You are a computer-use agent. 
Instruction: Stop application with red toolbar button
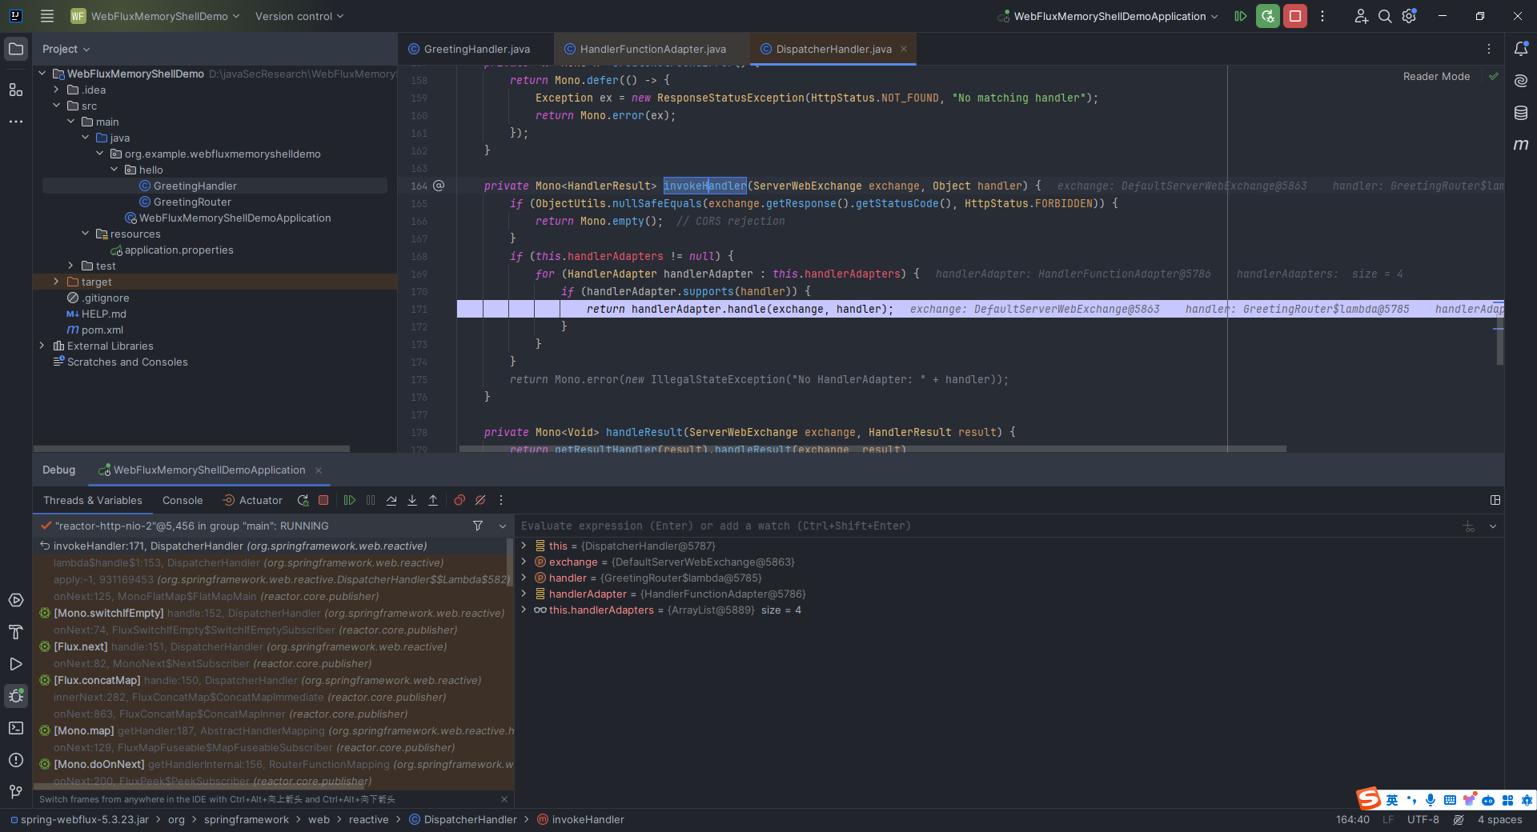click(x=1295, y=16)
